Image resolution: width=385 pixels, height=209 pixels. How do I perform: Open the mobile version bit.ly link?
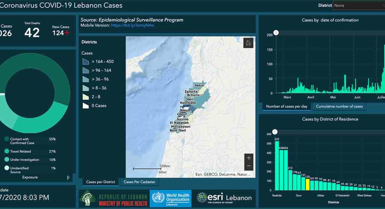pyautogui.click(x=132, y=26)
